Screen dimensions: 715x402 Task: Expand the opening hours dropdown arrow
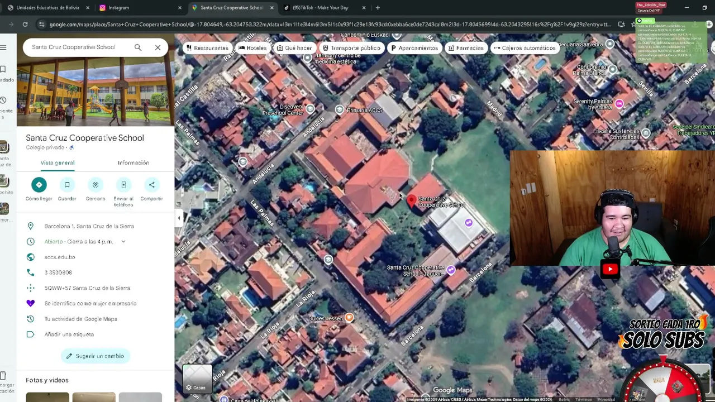pyautogui.click(x=123, y=242)
